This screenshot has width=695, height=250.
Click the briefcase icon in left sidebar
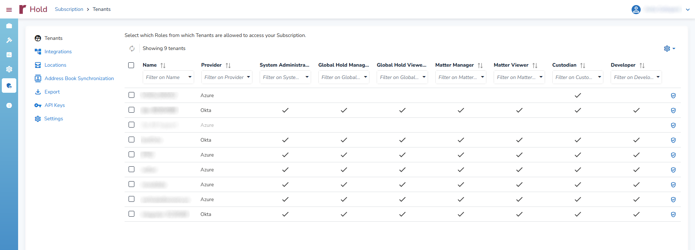click(9, 26)
